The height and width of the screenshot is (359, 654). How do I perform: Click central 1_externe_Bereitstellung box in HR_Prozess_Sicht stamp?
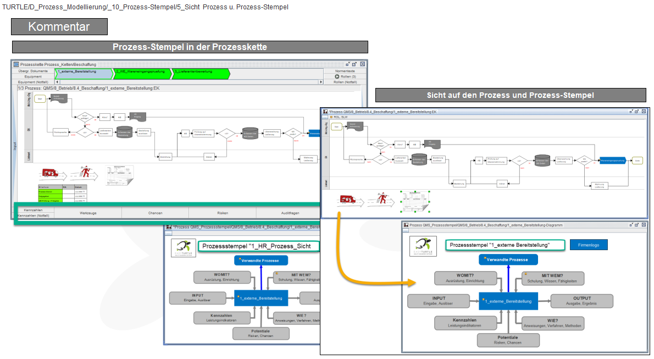click(x=261, y=298)
